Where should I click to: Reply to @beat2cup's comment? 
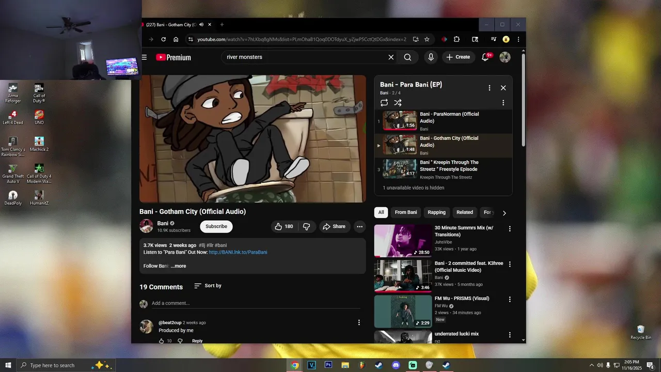click(197, 341)
